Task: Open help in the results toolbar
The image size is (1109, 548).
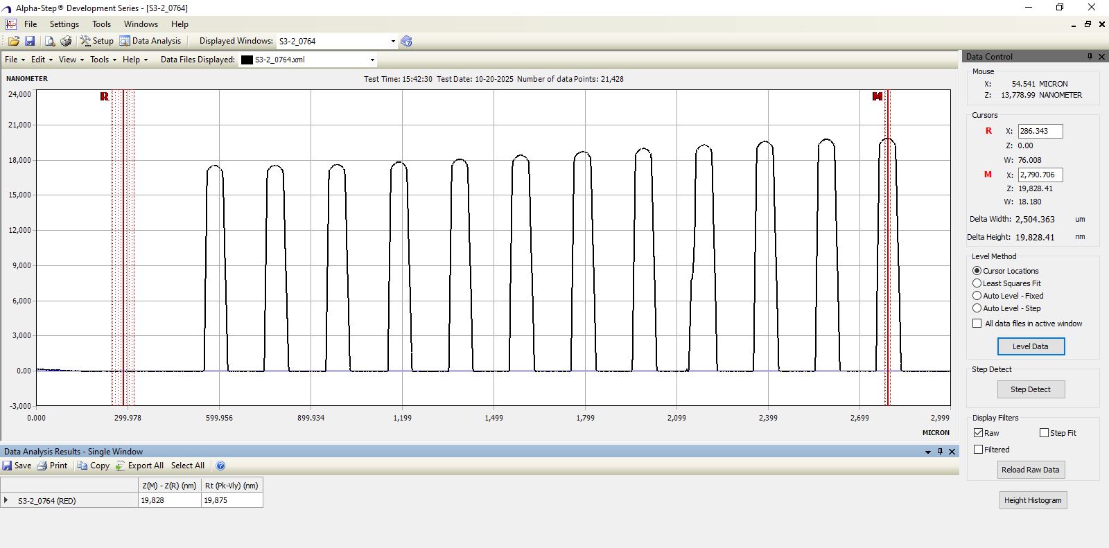Action: (220, 466)
